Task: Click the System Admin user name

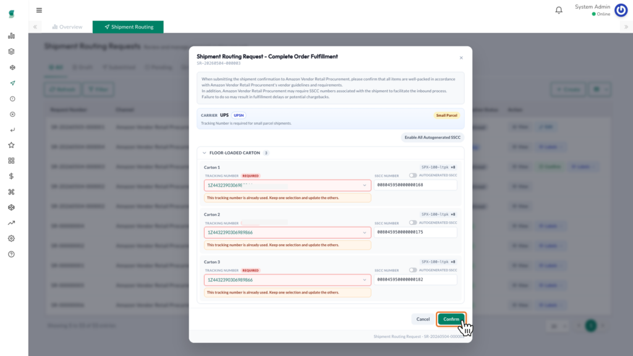Action: click(x=592, y=7)
